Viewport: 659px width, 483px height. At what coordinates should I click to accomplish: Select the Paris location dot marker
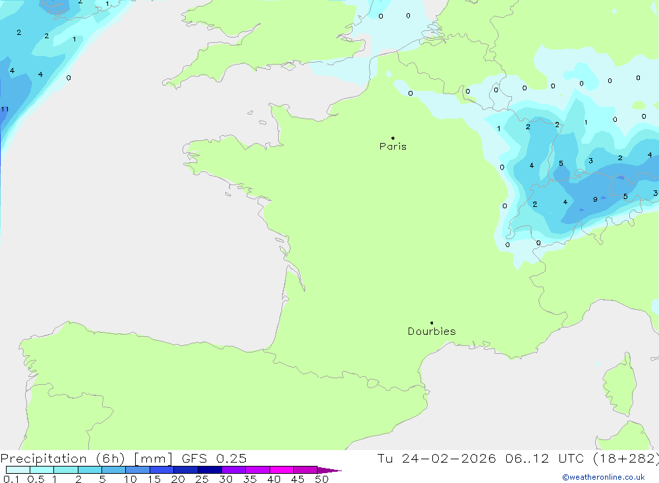(x=393, y=138)
